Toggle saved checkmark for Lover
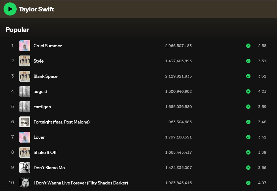This screenshot has height=191, width=277. point(248,137)
